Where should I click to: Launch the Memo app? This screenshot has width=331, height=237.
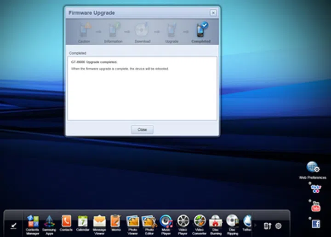pos(116,221)
